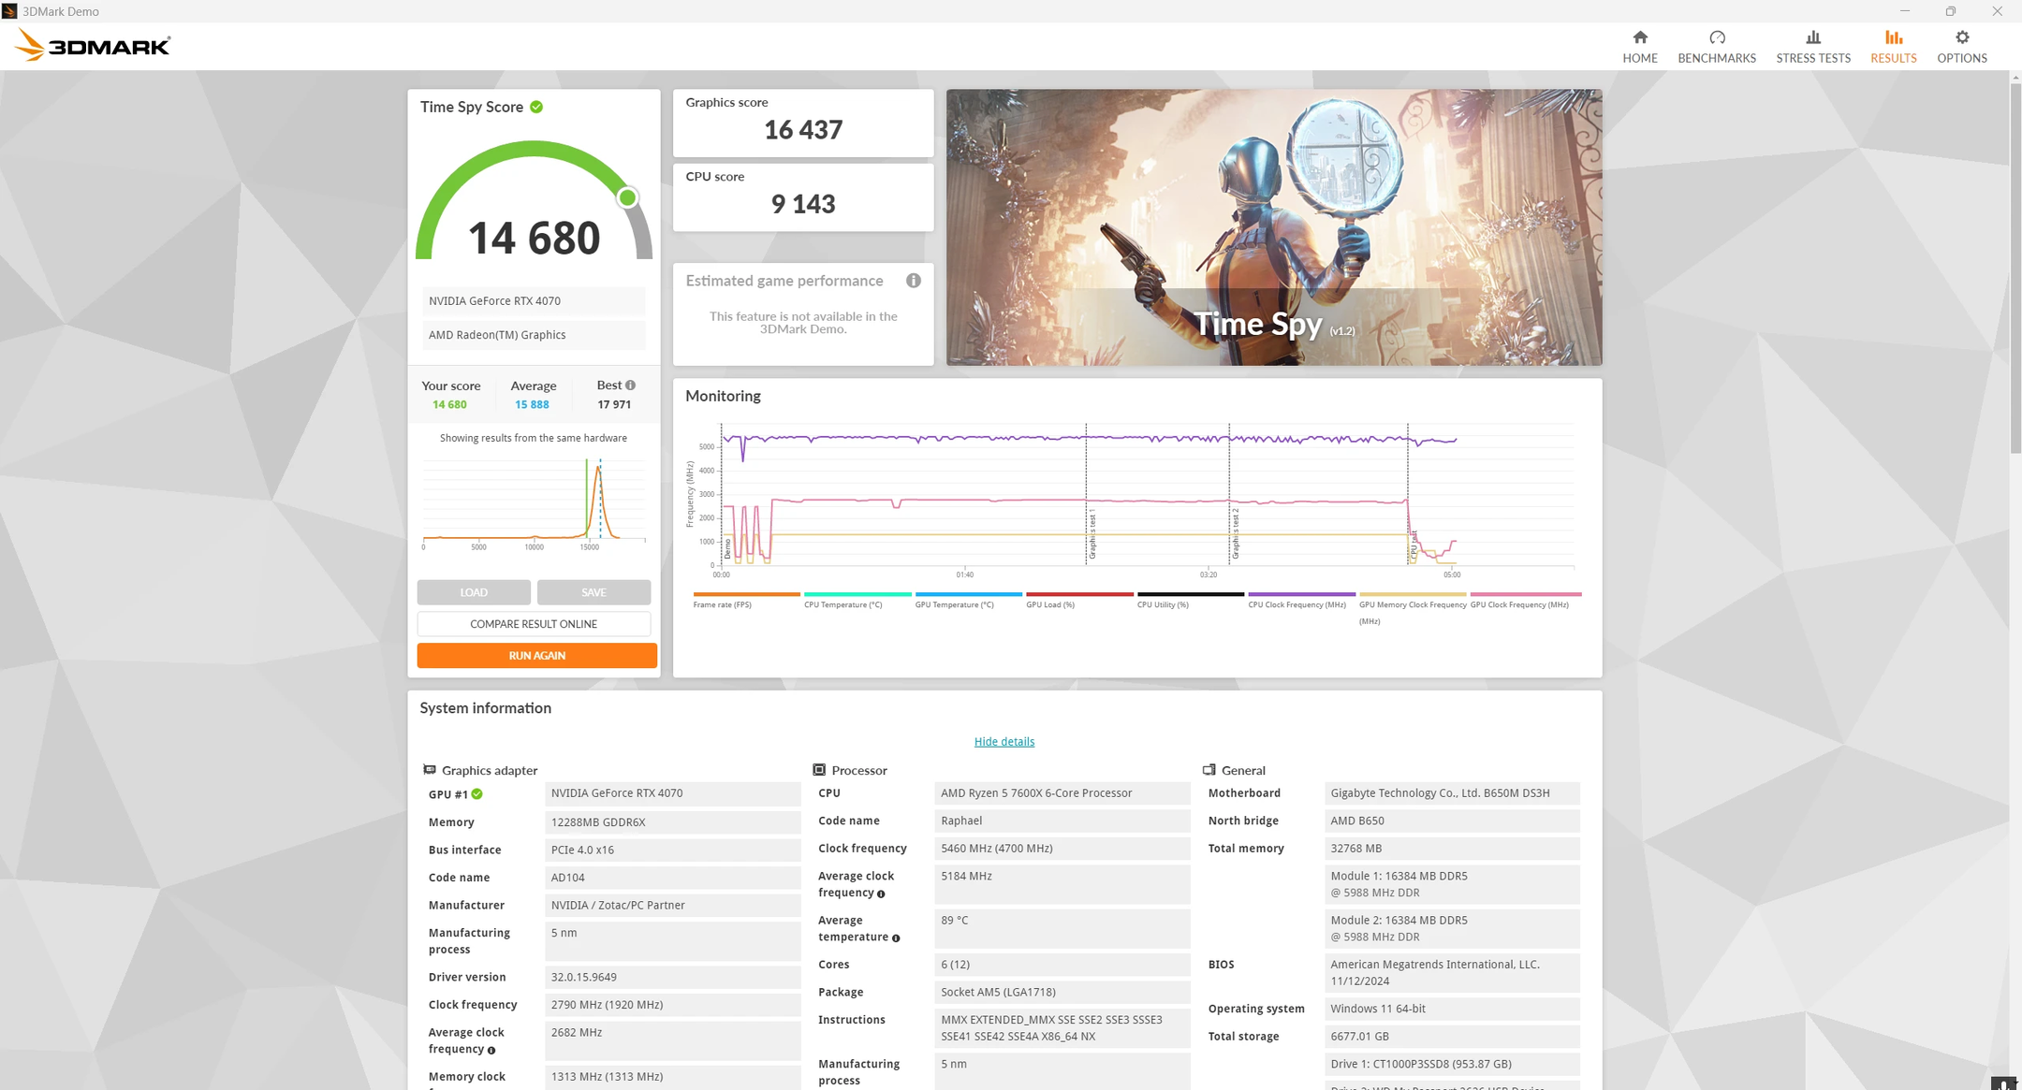Screen dimensions: 2022x1090
Task: Toggle Frame rate (FPS) legend swatch
Action: pyautogui.click(x=746, y=594)
